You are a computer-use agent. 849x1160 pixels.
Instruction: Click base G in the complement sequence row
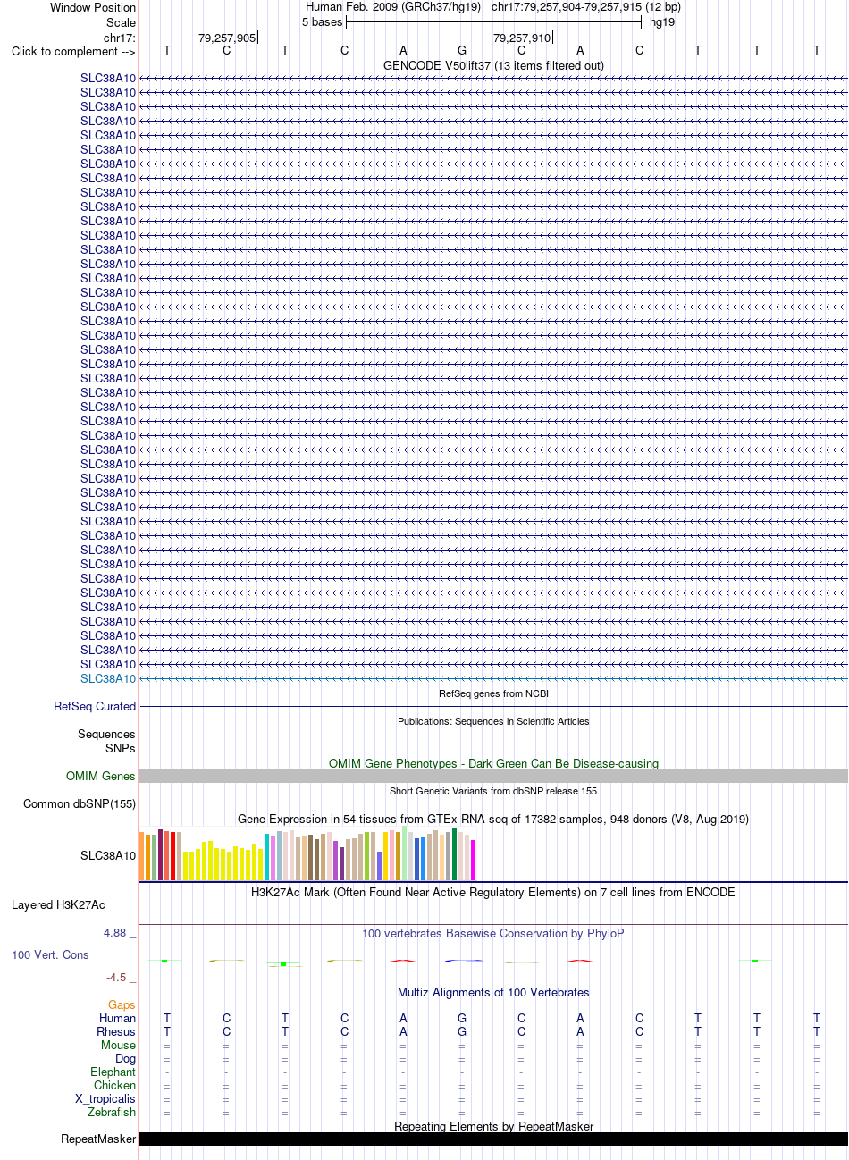462,50
